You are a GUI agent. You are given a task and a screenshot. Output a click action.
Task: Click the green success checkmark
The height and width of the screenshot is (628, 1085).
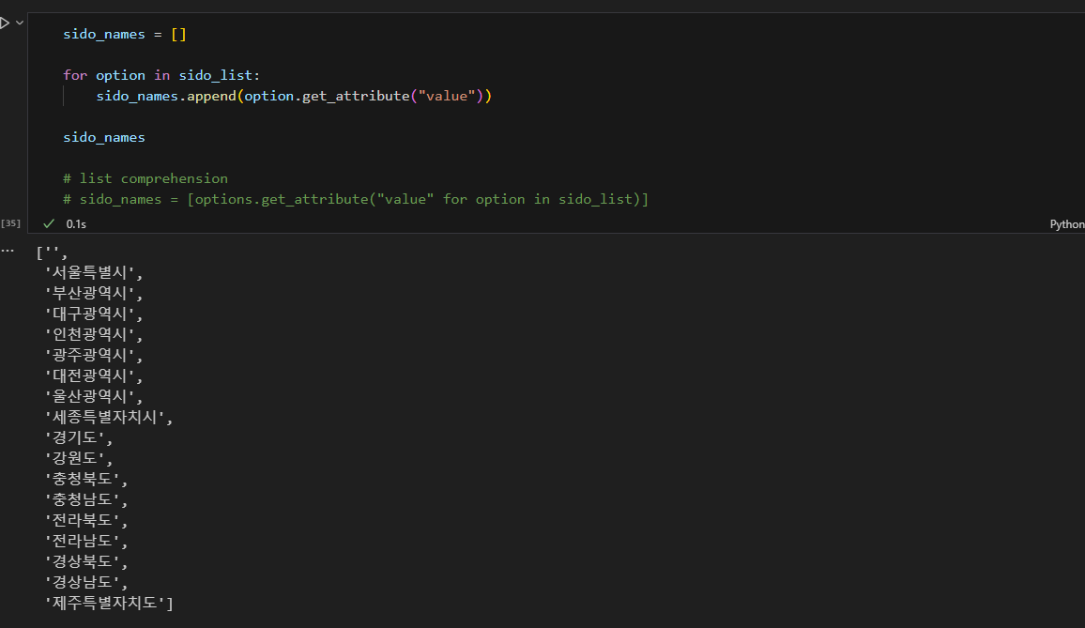(49, 223)
